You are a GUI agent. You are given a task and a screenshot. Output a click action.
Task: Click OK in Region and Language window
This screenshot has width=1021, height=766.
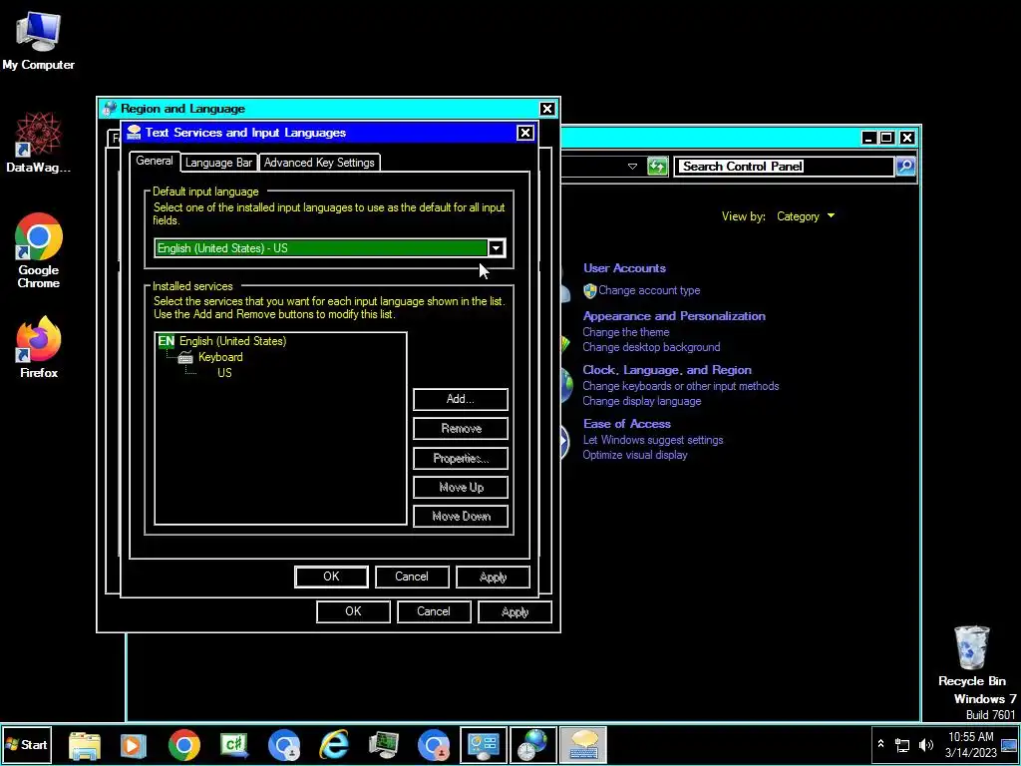(353, 611)
